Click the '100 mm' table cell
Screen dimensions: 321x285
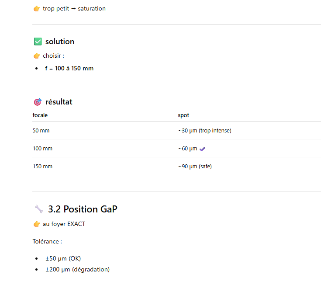[x=42, y=149]
